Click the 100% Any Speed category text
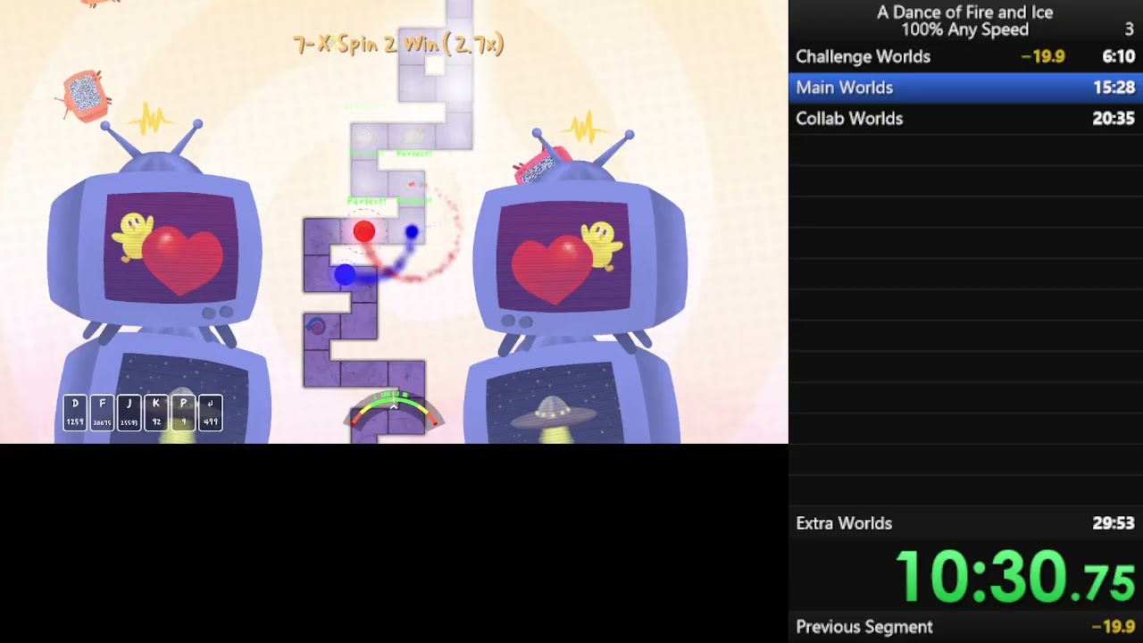 (964, 29)
